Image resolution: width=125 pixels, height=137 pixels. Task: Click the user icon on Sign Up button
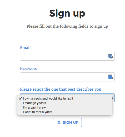coord(59,123)
